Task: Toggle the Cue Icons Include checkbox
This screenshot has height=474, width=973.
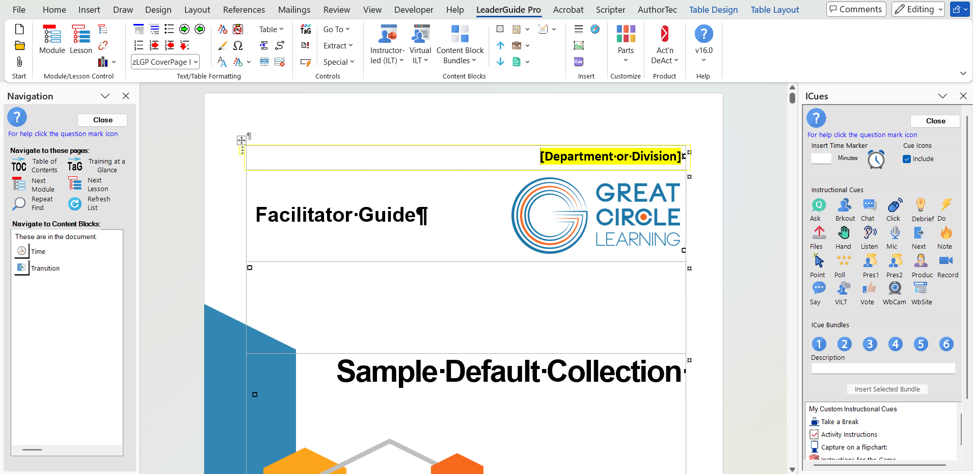Action: tap(907, 159)
